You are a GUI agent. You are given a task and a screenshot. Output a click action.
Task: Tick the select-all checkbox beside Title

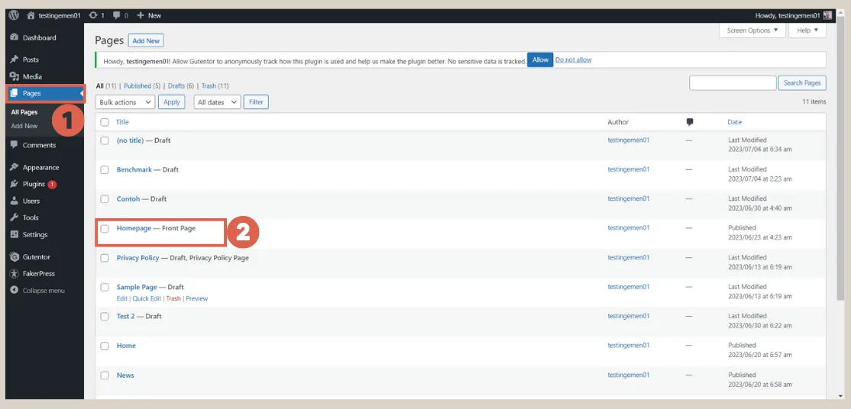tap(105, 122)
